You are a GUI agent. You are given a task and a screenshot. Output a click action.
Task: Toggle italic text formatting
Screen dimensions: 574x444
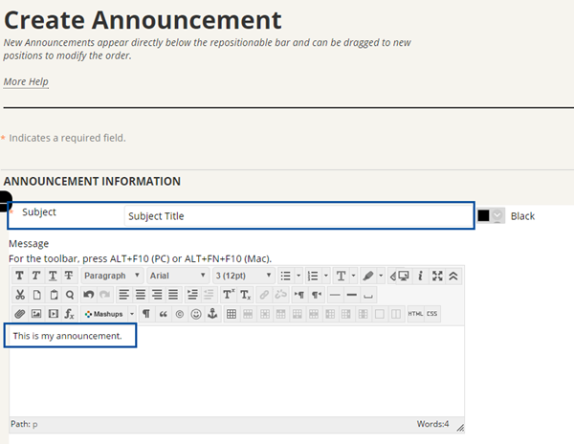click(x=36, y=276)
